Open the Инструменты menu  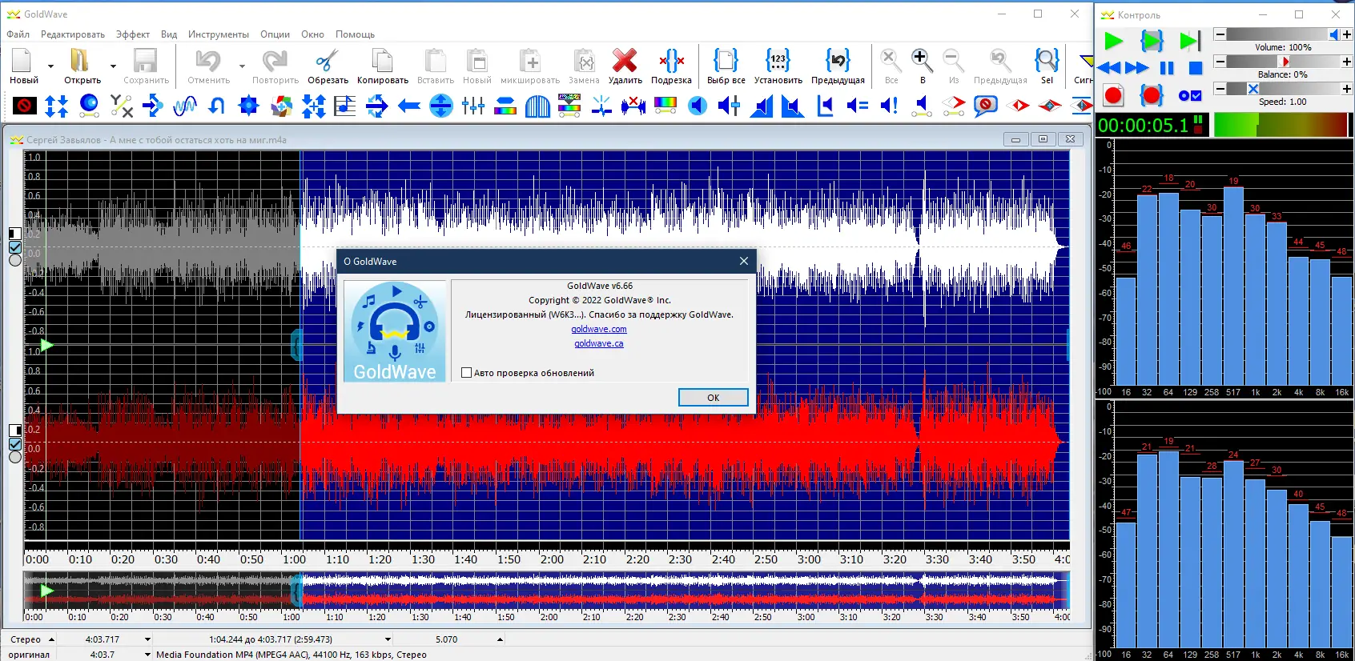(x=218, y=34)
